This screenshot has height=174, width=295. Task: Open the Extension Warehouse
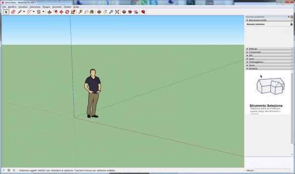[x=130, y=12]
